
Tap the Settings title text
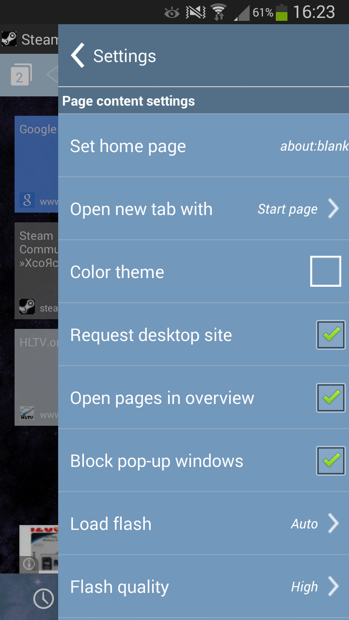(x=125, y=56)
